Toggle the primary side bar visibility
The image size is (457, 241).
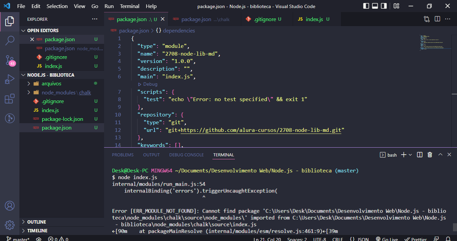click(366, 6)
